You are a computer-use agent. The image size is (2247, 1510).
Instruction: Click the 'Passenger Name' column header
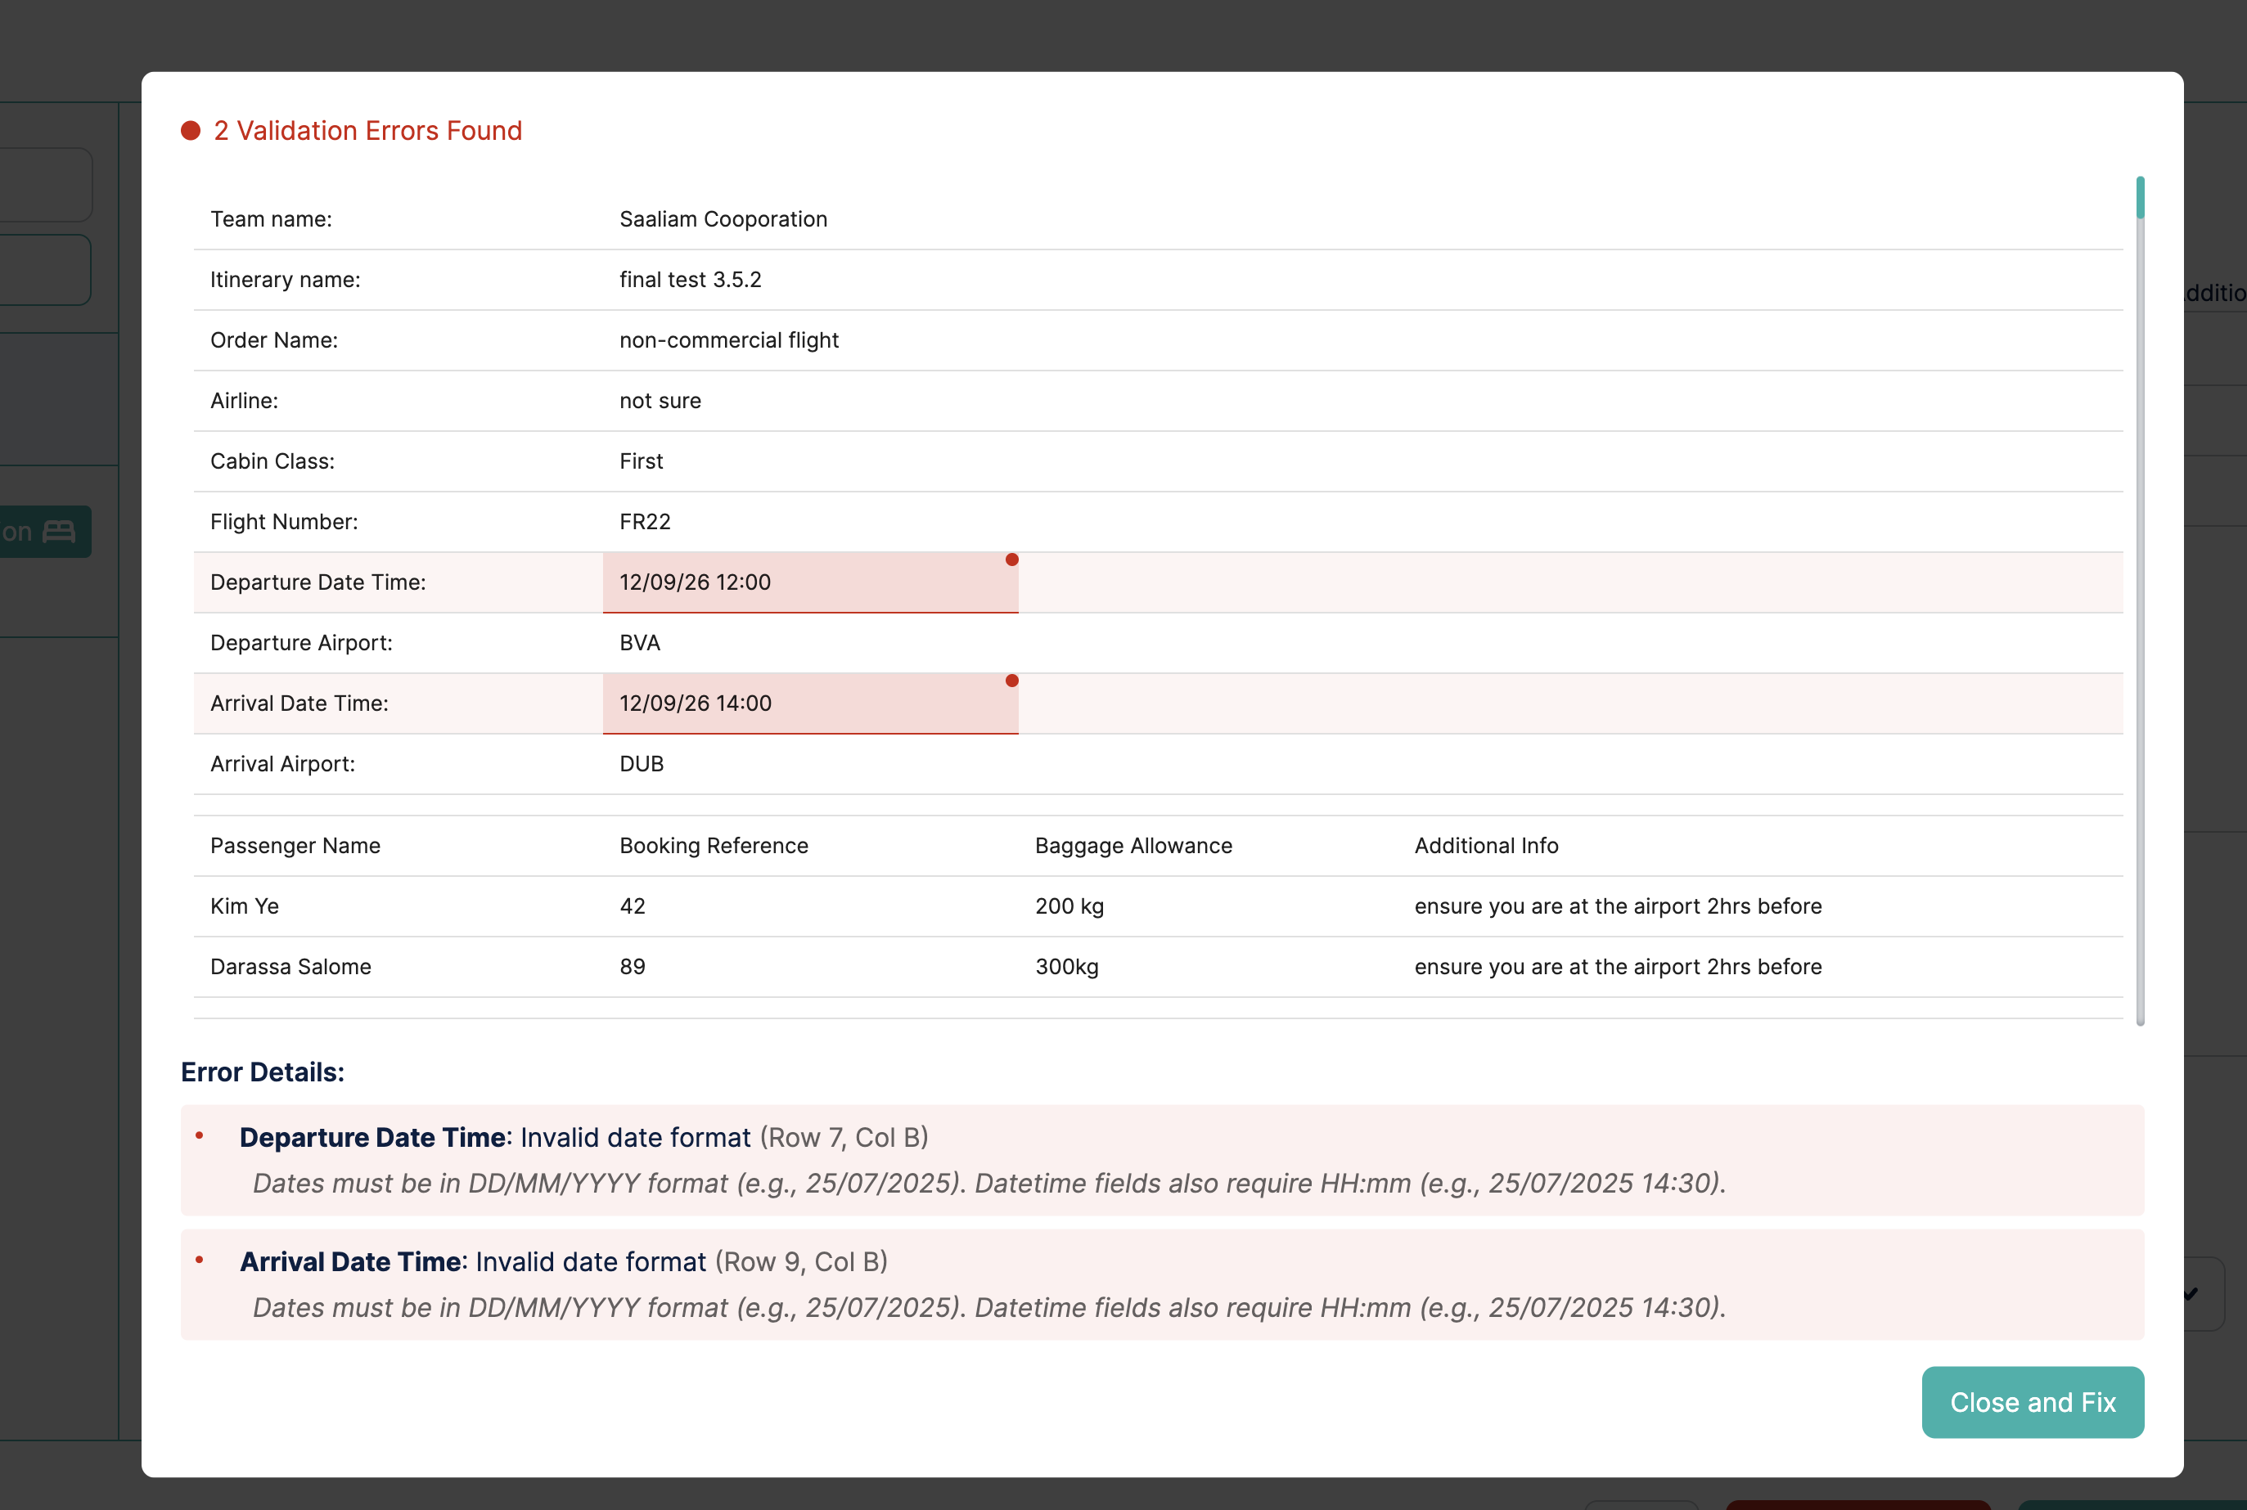tap(295, 846)
